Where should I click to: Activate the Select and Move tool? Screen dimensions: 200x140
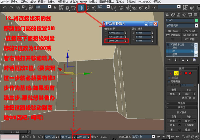81,8
